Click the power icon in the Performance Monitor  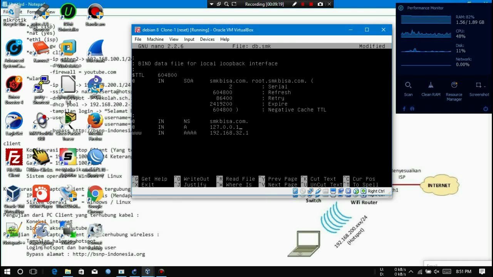click(486, 109)
